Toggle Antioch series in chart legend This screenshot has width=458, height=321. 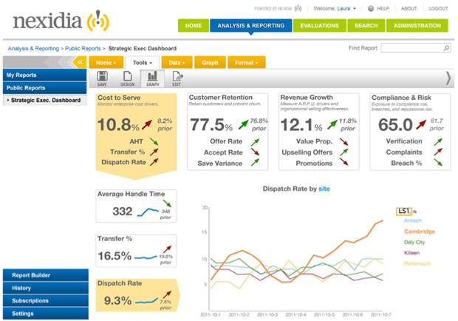(x=413, y=220)
